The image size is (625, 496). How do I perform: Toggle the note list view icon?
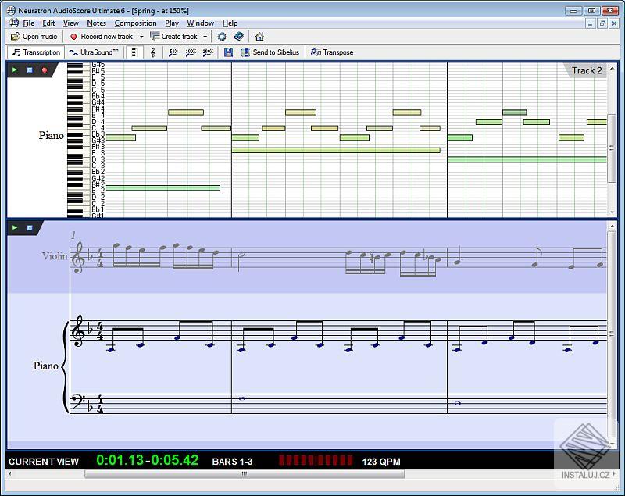[133, 52]
